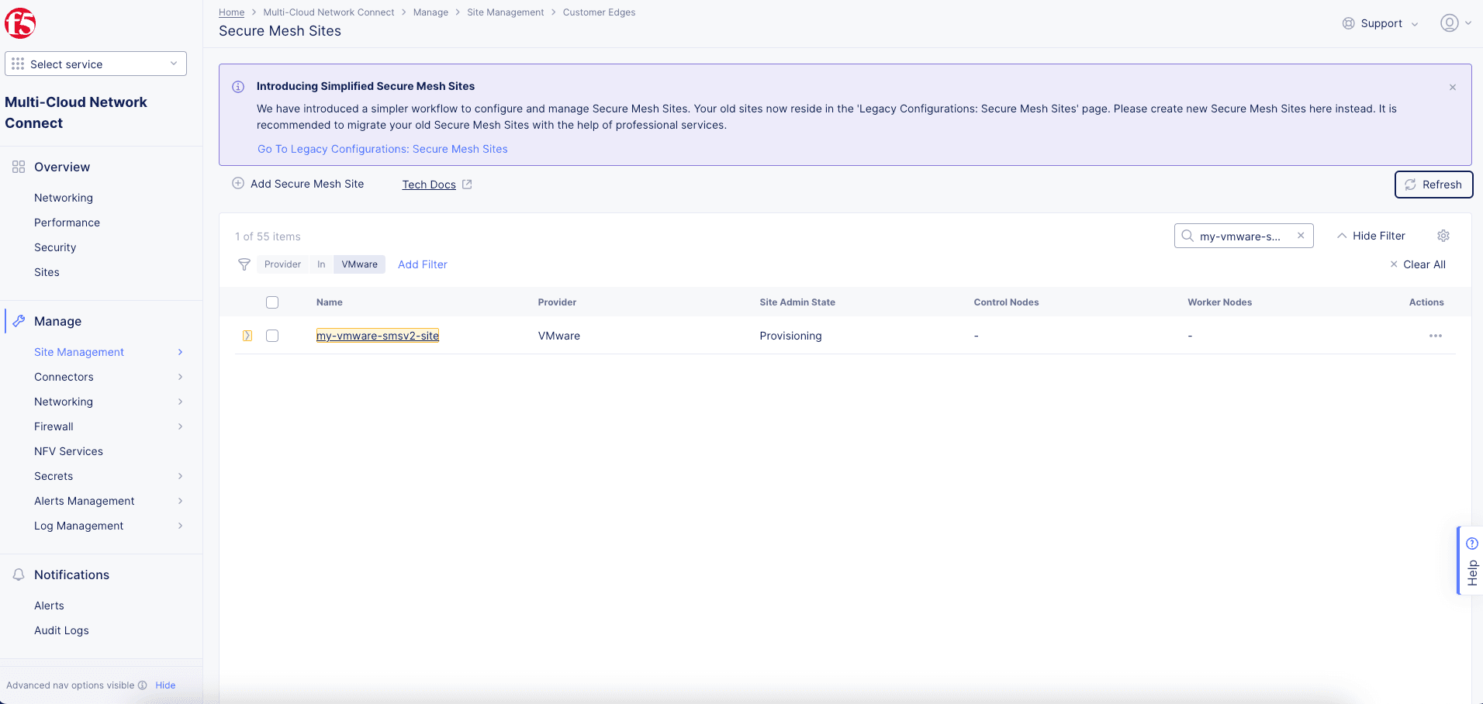This screenshot has width=1483, height=704.
Task: Open the Help side panel
Action: (1471, 561)
